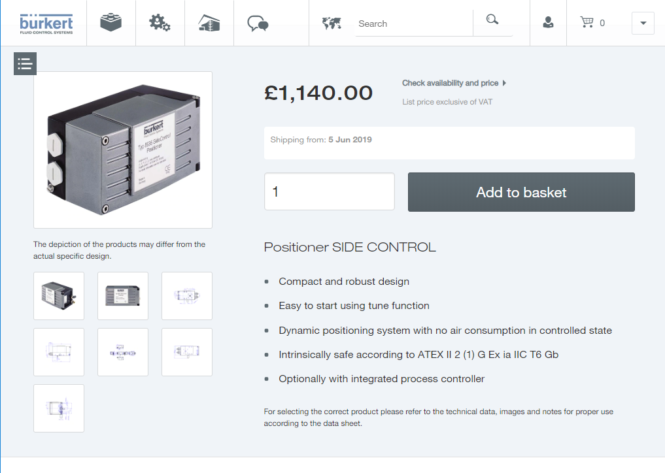This screenshot has height=473, width=665.
Task: Click the "List price exclusive of VAT" note
Action: click(x=447, y=102)
